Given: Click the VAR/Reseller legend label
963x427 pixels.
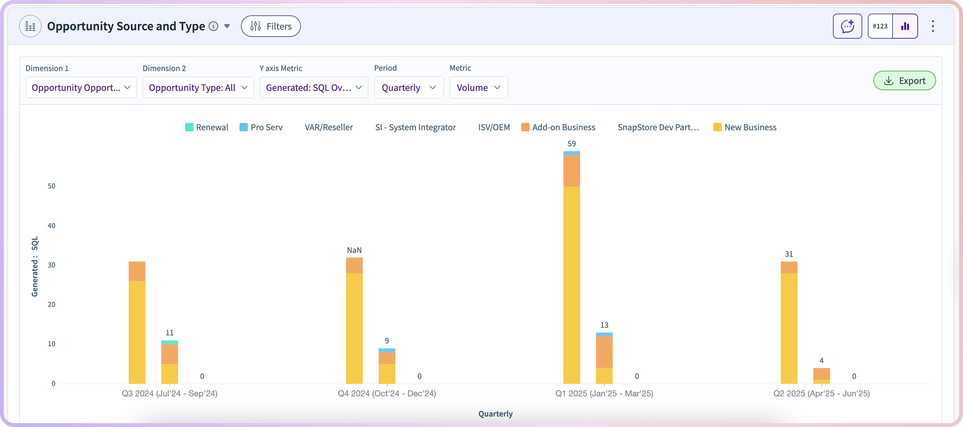Looking at the screenshot, I should pyautogui.click(x=328, y=127).
